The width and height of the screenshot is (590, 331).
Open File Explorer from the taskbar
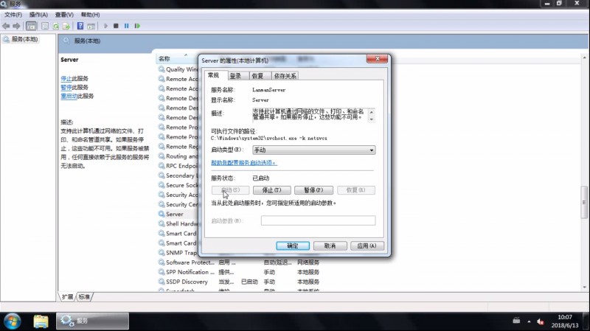(41, 321)
